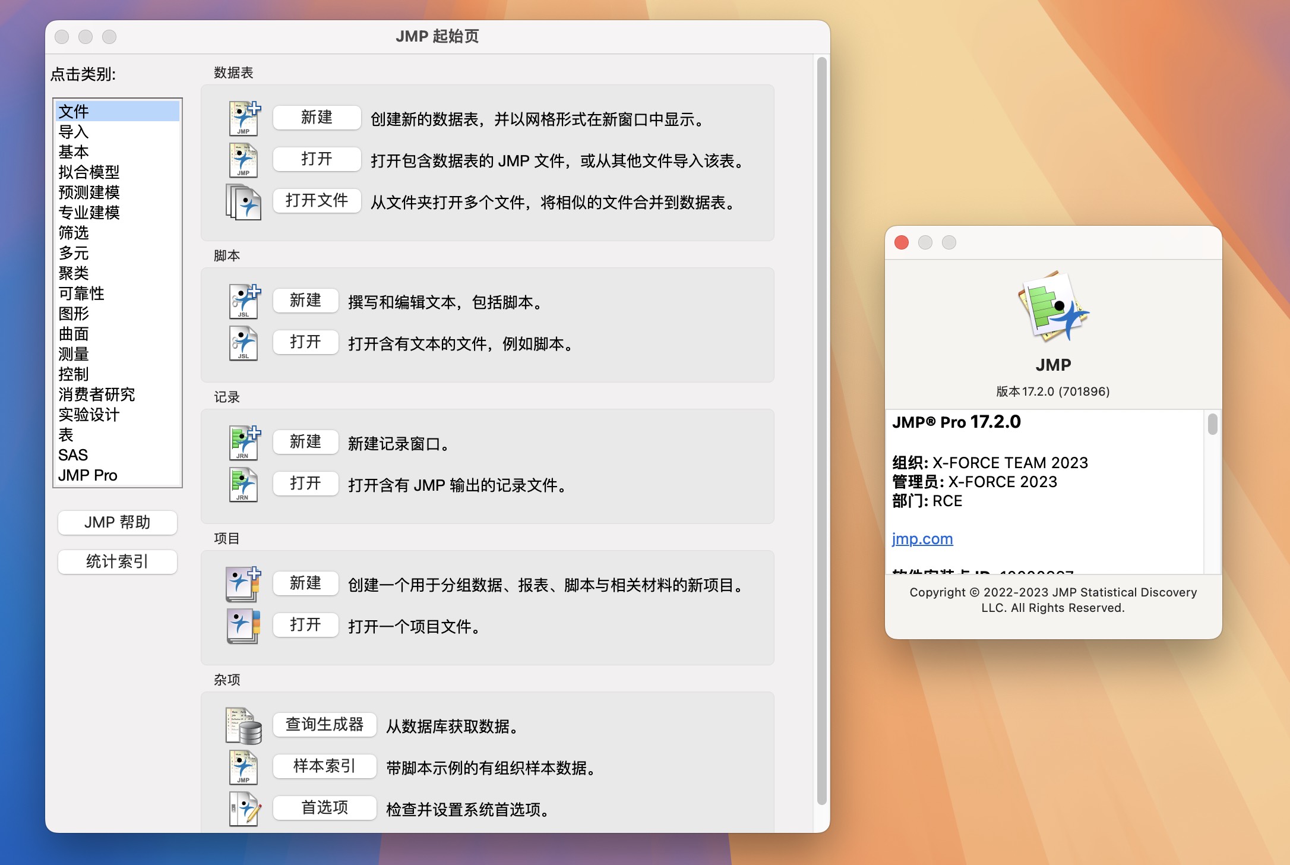The height and width of the screenshot is (865, 1290).
Task: Choose 曲面 in category list
Action: click(118, 333)
